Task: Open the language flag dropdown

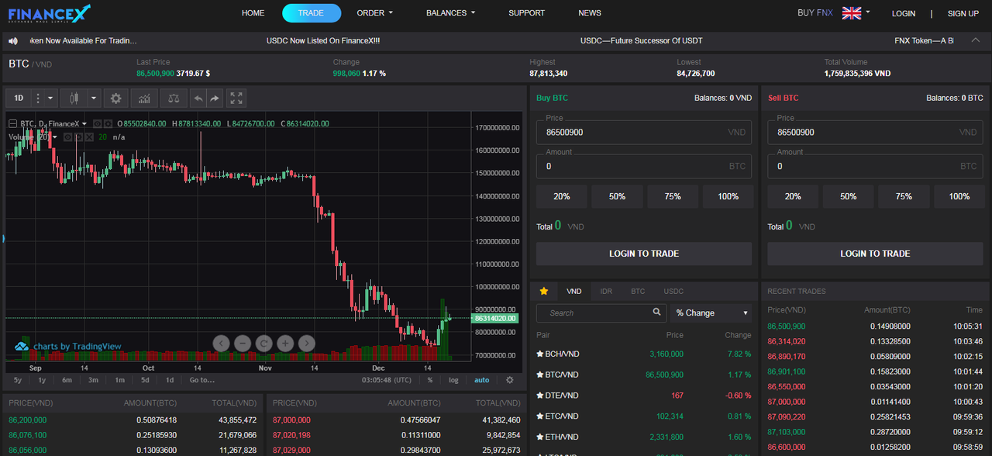Action: coord(856,12)
